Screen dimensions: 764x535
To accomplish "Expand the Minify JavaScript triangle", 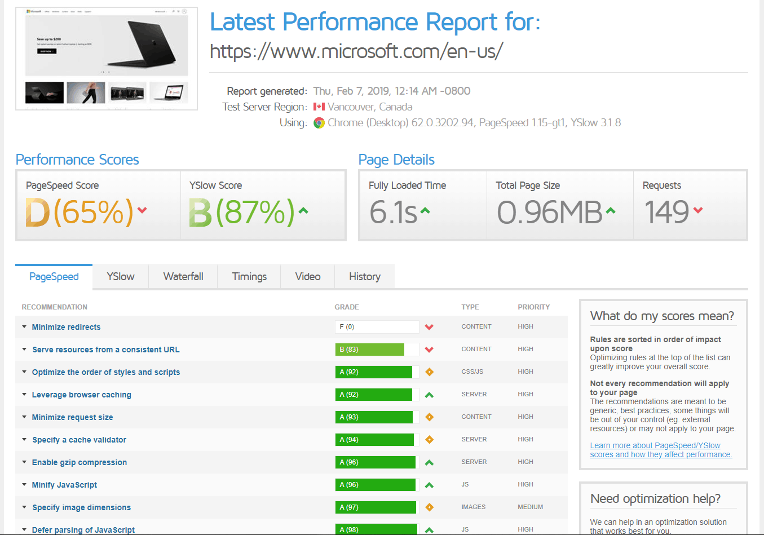I will tap(24, 484).
